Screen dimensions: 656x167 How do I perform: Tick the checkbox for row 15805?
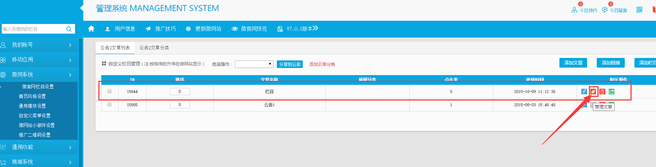[x=110, y=104]
